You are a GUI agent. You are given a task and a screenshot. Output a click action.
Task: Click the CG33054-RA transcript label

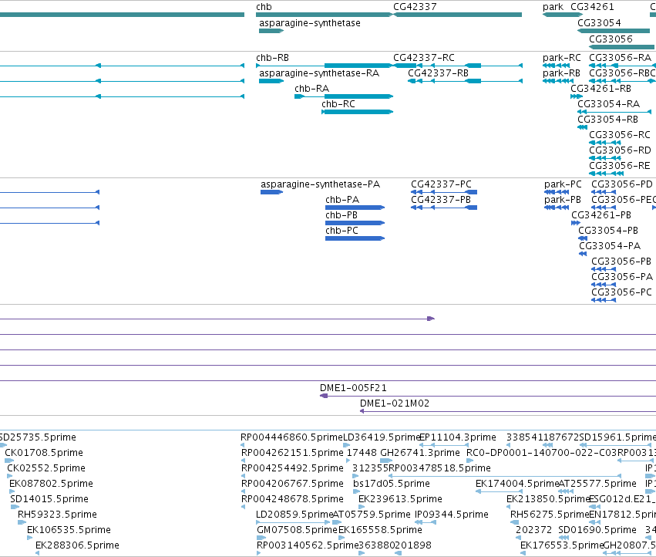[x=609, y=104]
